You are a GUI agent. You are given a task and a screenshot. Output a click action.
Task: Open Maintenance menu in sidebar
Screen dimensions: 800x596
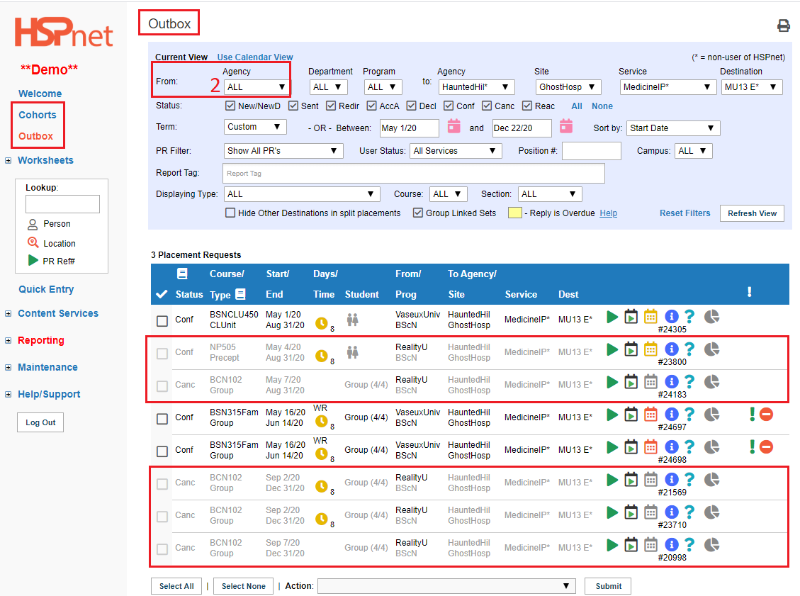click(x=47, y=367)
